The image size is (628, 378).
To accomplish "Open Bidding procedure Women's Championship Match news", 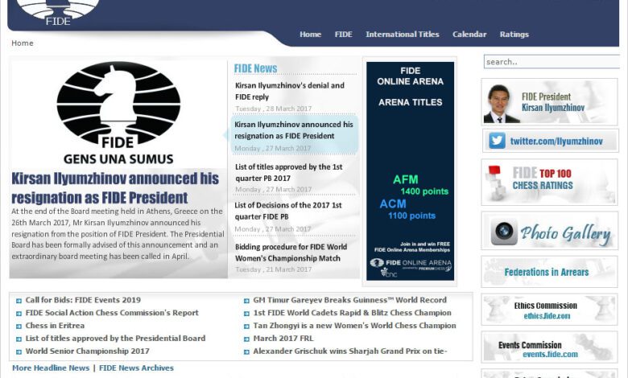I will 291,253.
